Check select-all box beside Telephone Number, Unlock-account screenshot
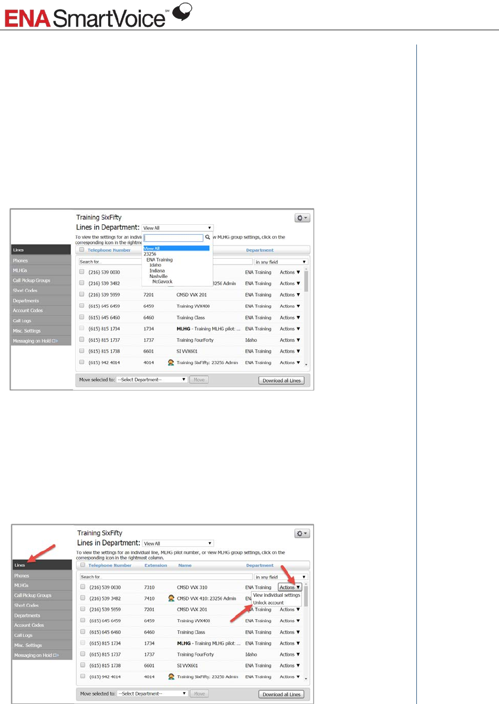 click(x=83, y=565)
